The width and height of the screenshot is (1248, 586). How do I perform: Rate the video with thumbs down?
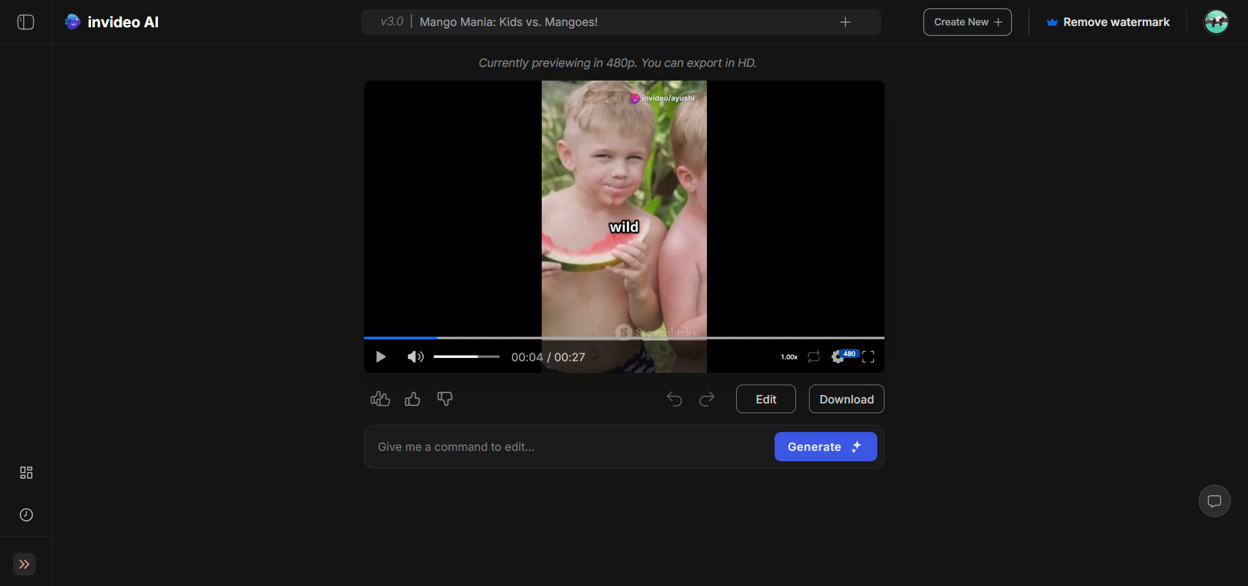(444, 399)
